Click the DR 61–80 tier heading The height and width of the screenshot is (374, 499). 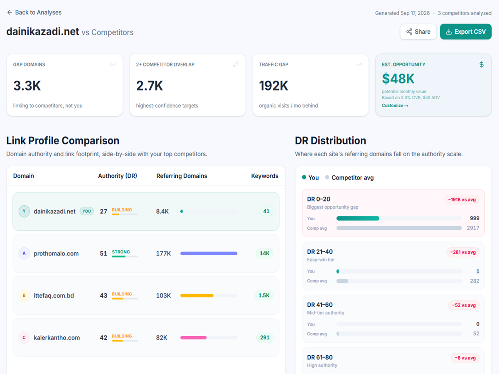point(320,357)
